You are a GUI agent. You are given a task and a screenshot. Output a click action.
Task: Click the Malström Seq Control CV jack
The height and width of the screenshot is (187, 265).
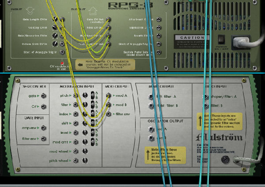[x=43, y=106]
